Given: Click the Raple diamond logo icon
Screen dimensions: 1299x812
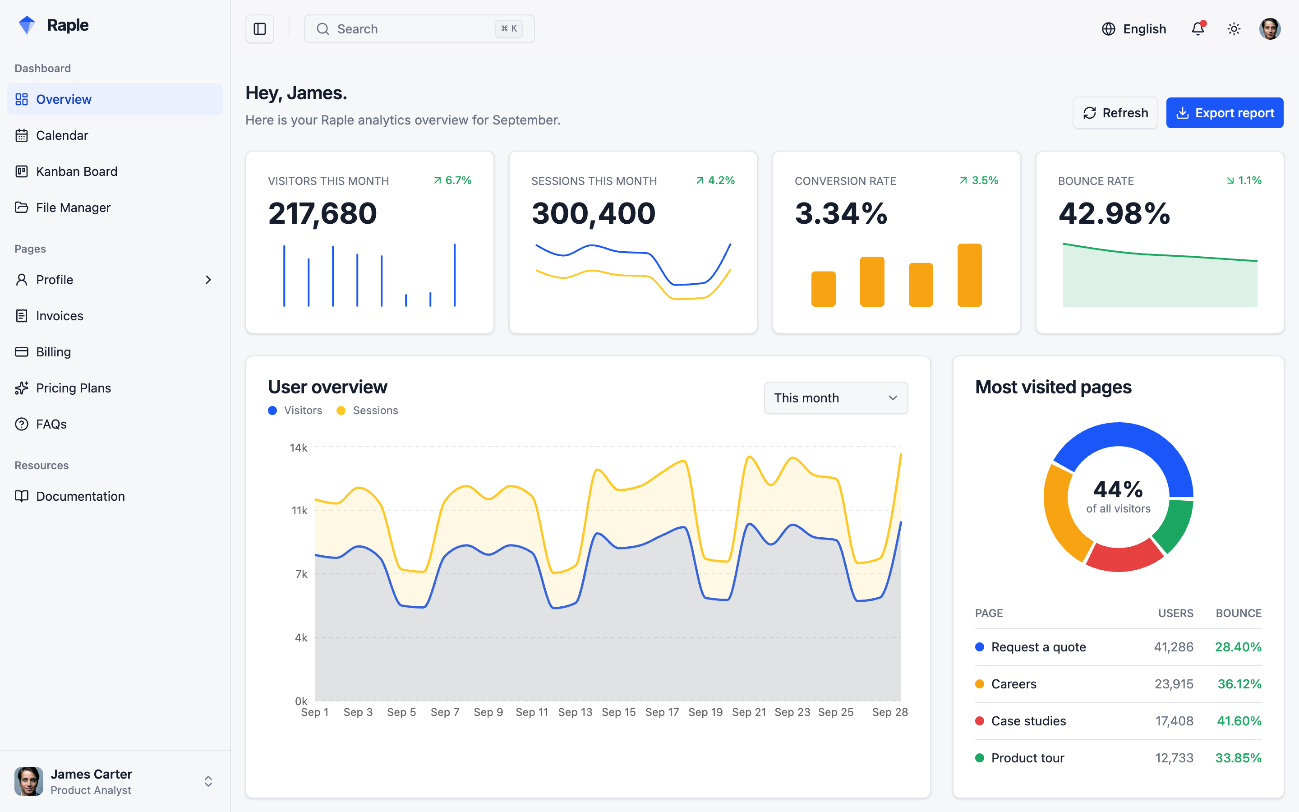Looking at the screenshot, I should (x=27, y=25).
